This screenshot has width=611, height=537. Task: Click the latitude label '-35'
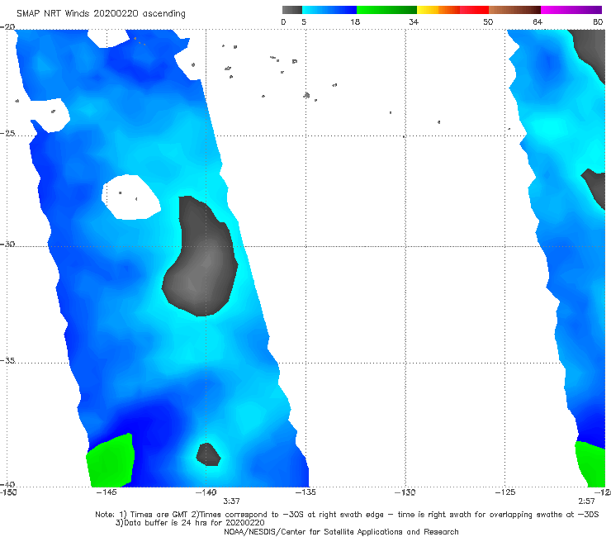7,360
